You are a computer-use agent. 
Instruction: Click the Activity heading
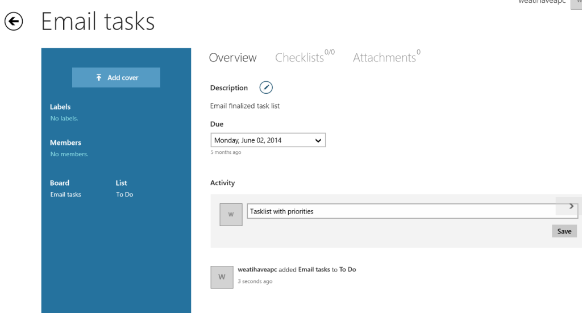point(222,183)
